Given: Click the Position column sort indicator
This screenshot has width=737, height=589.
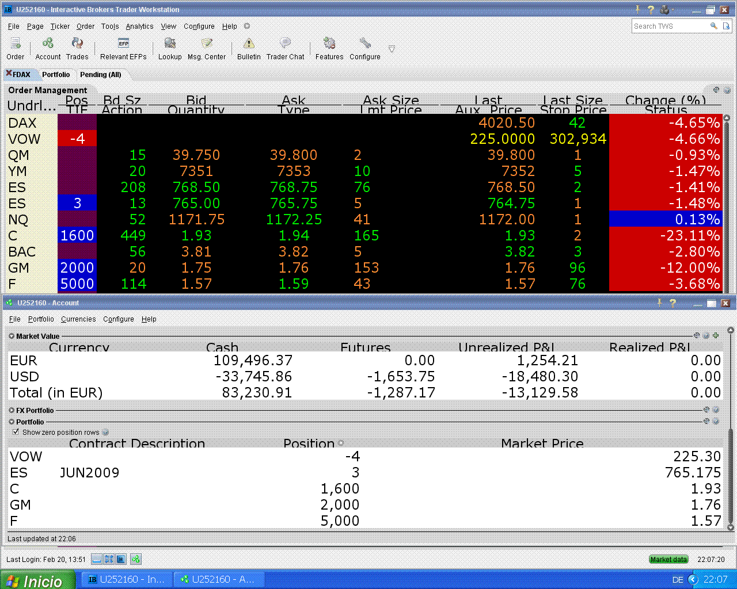Looking at the screenshot, I should [x=341, y=443].
